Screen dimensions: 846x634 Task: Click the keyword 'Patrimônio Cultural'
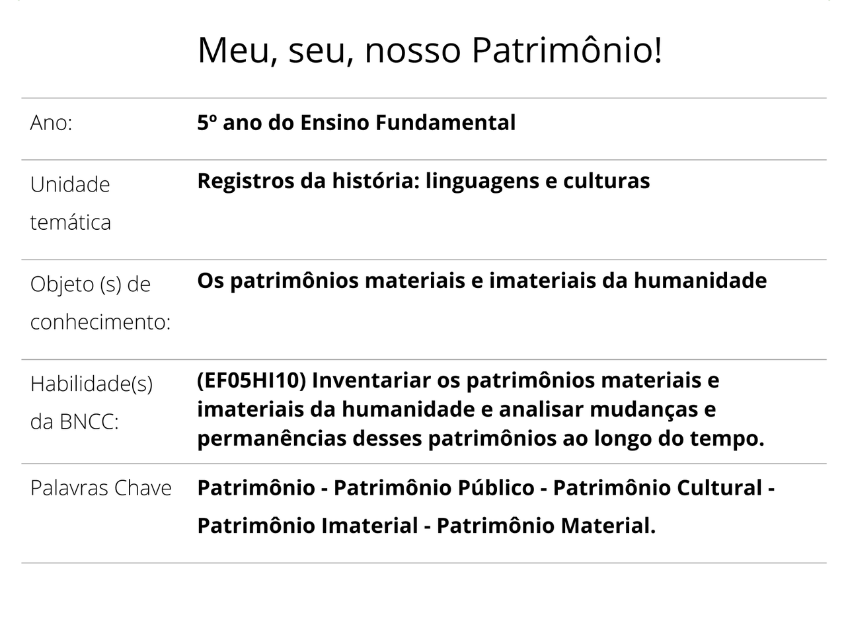tap(658, 488)
